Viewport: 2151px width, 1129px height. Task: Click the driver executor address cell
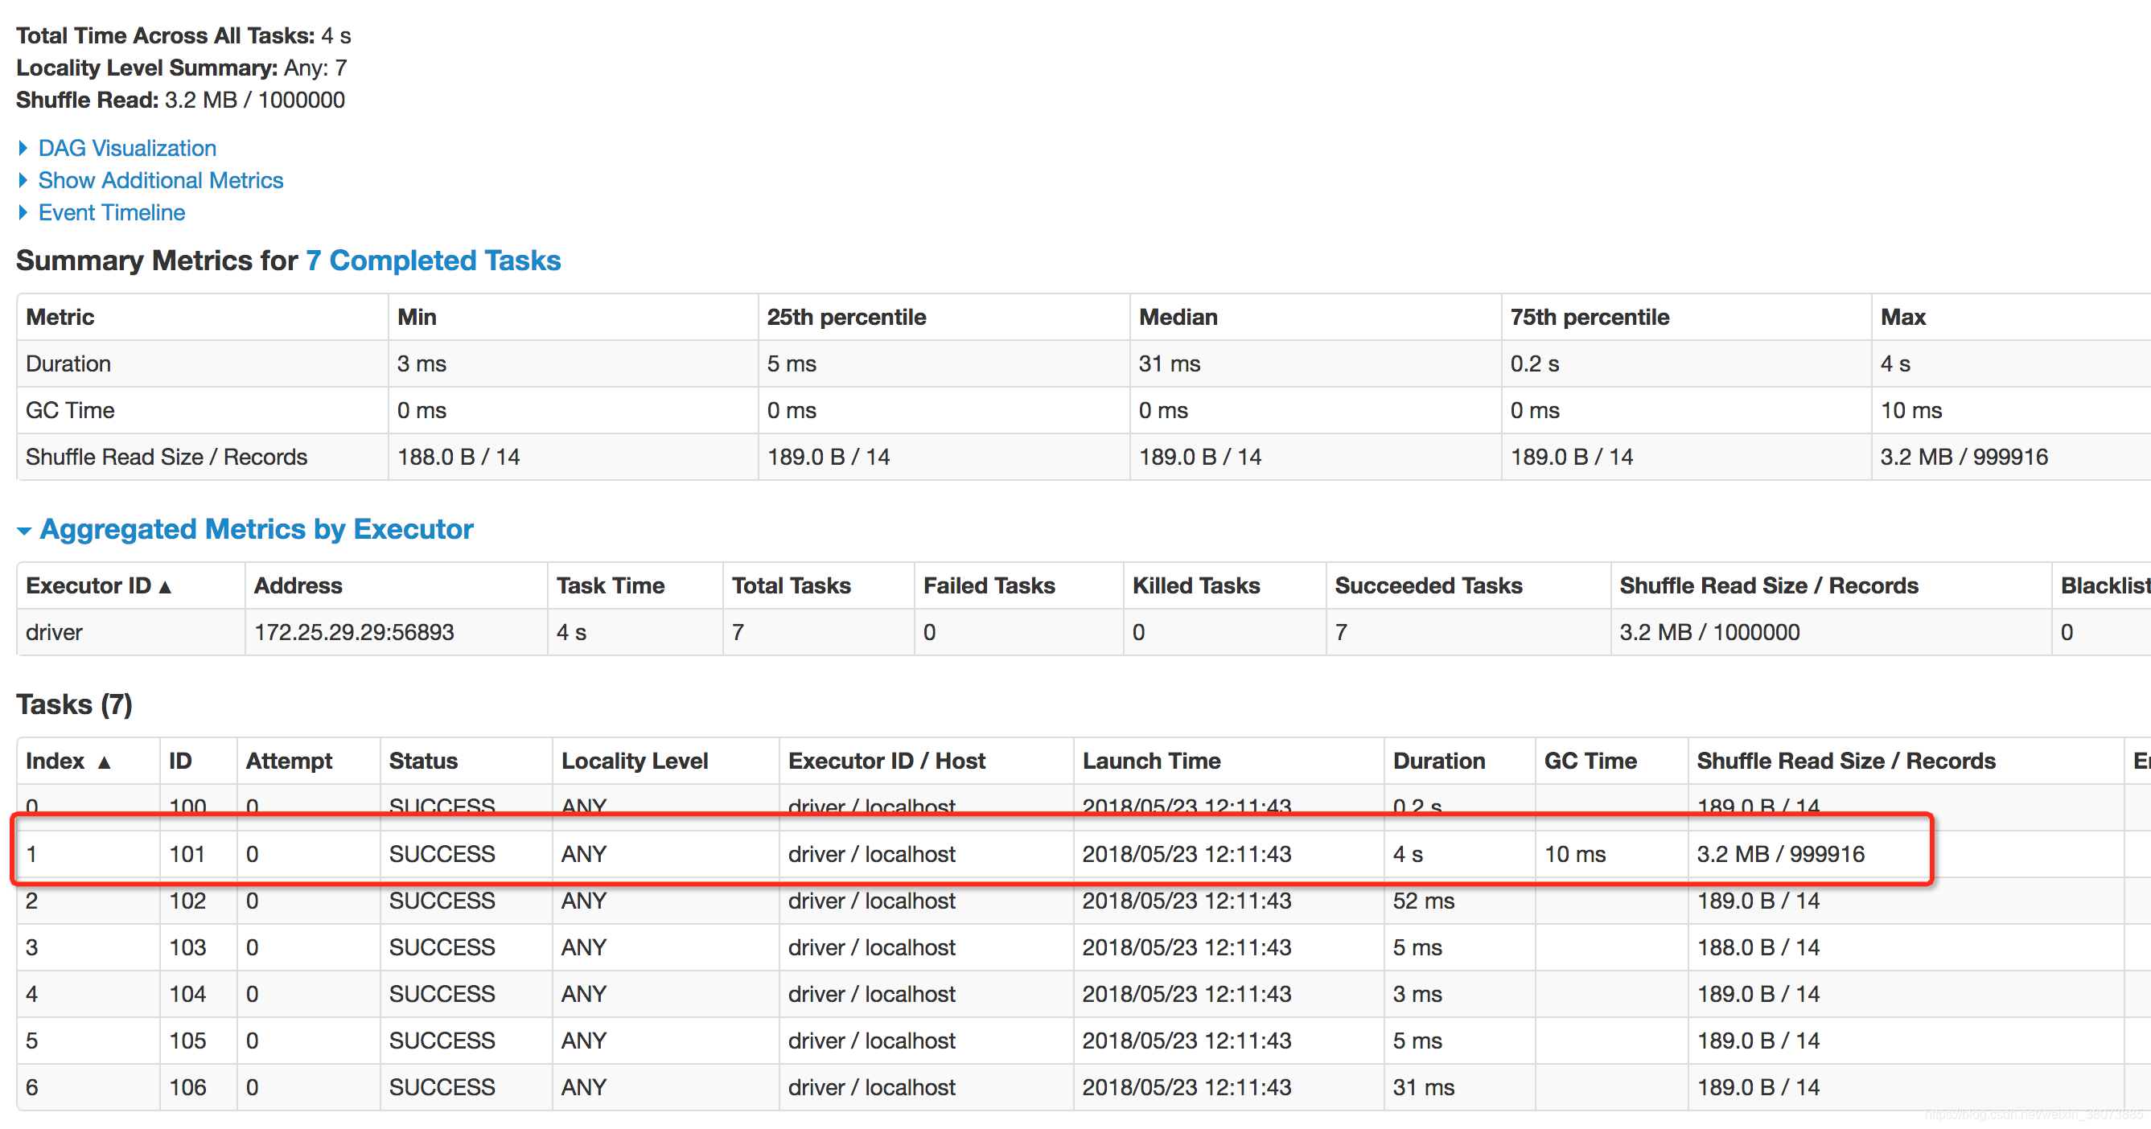tap(354, 633)
